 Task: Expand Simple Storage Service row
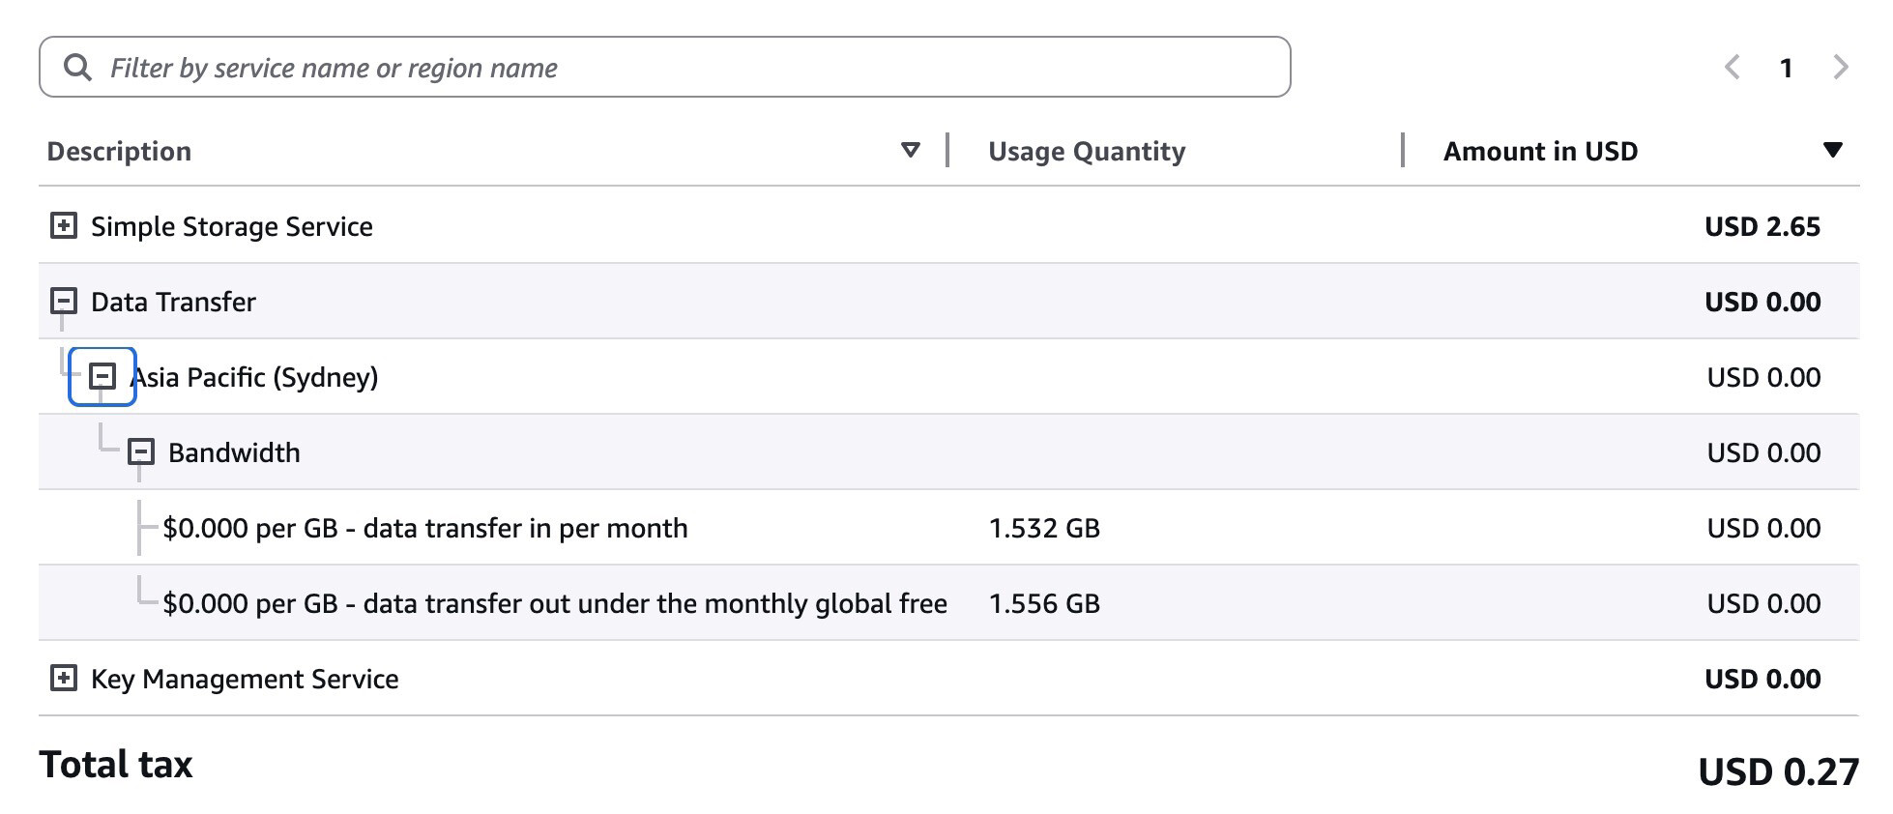(64, 226)
